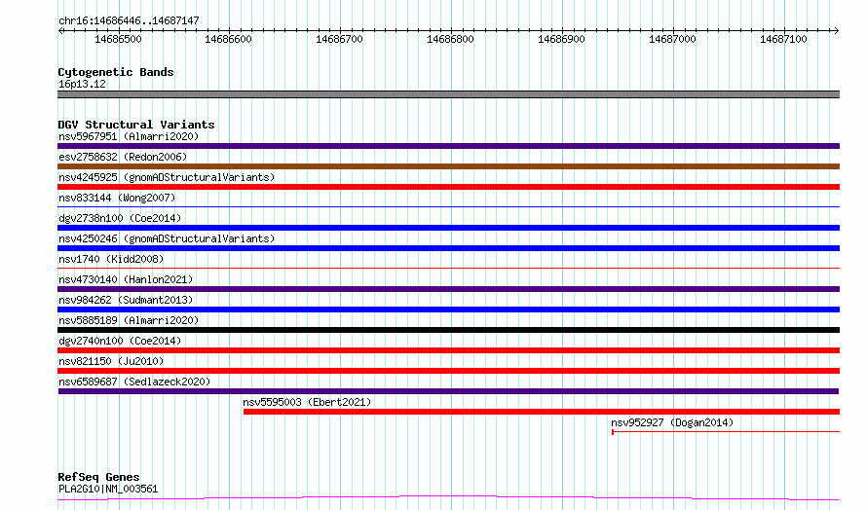Viewport: 867px width, 510px height.
Task: Click ruler position 14686900
Action: (x=561, y=39)
